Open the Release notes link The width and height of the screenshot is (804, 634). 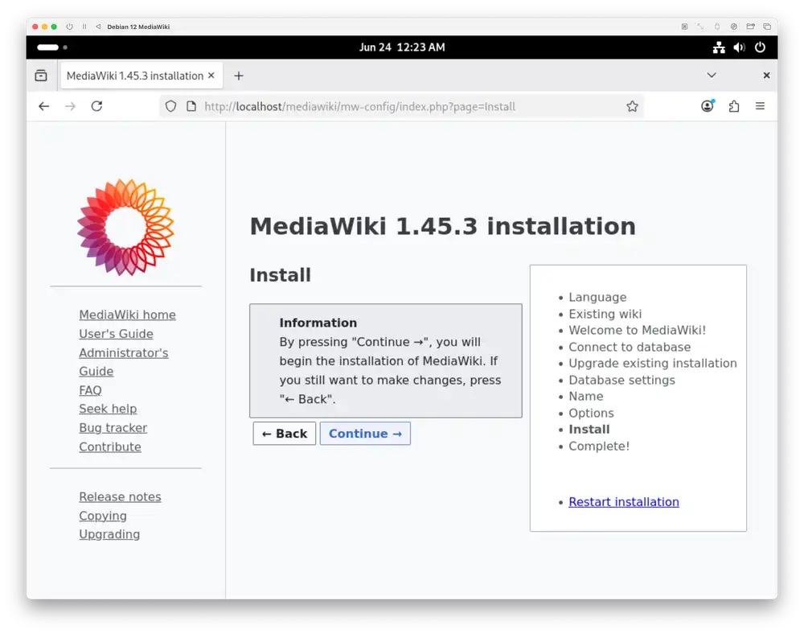pyautogui.click(x=120, y=496)
